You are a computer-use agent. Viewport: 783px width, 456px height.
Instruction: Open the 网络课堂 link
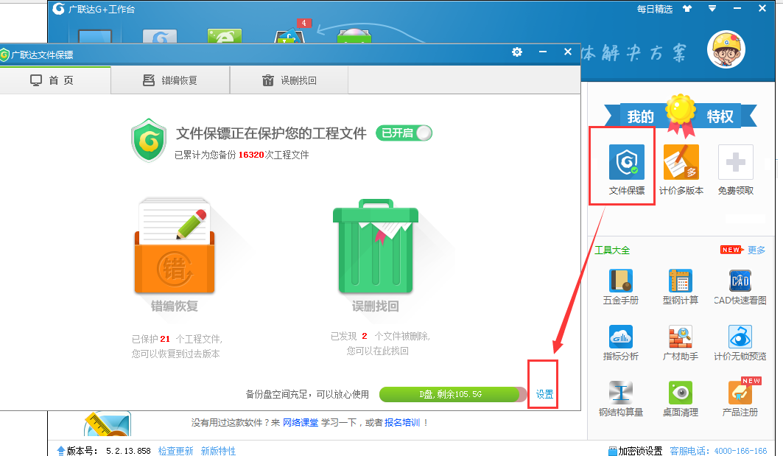[x=301, y=423]
